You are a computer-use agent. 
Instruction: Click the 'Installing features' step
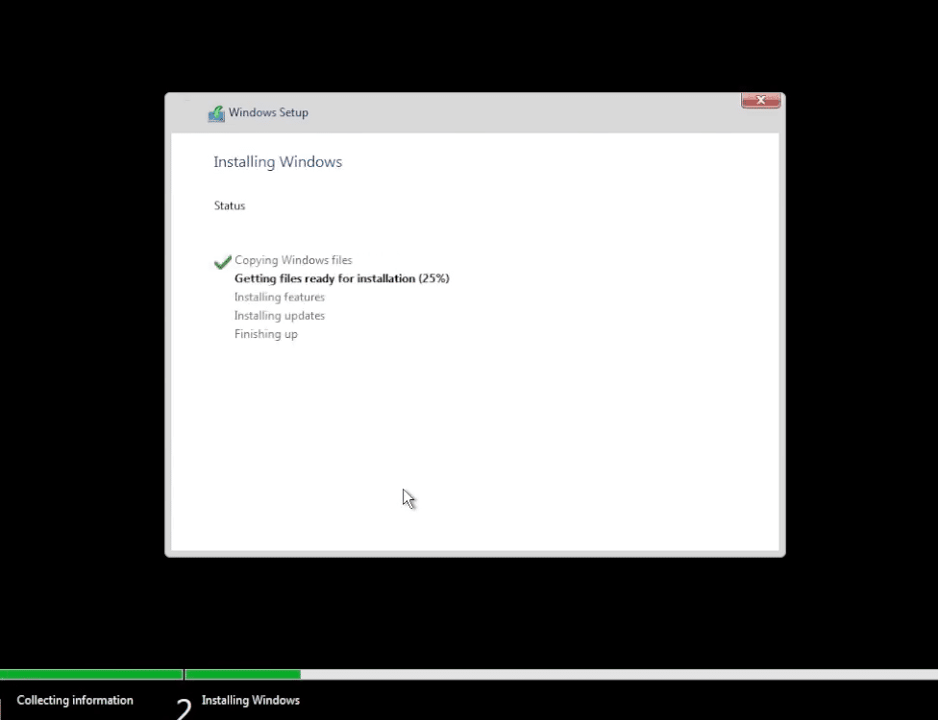click(280, 297)
